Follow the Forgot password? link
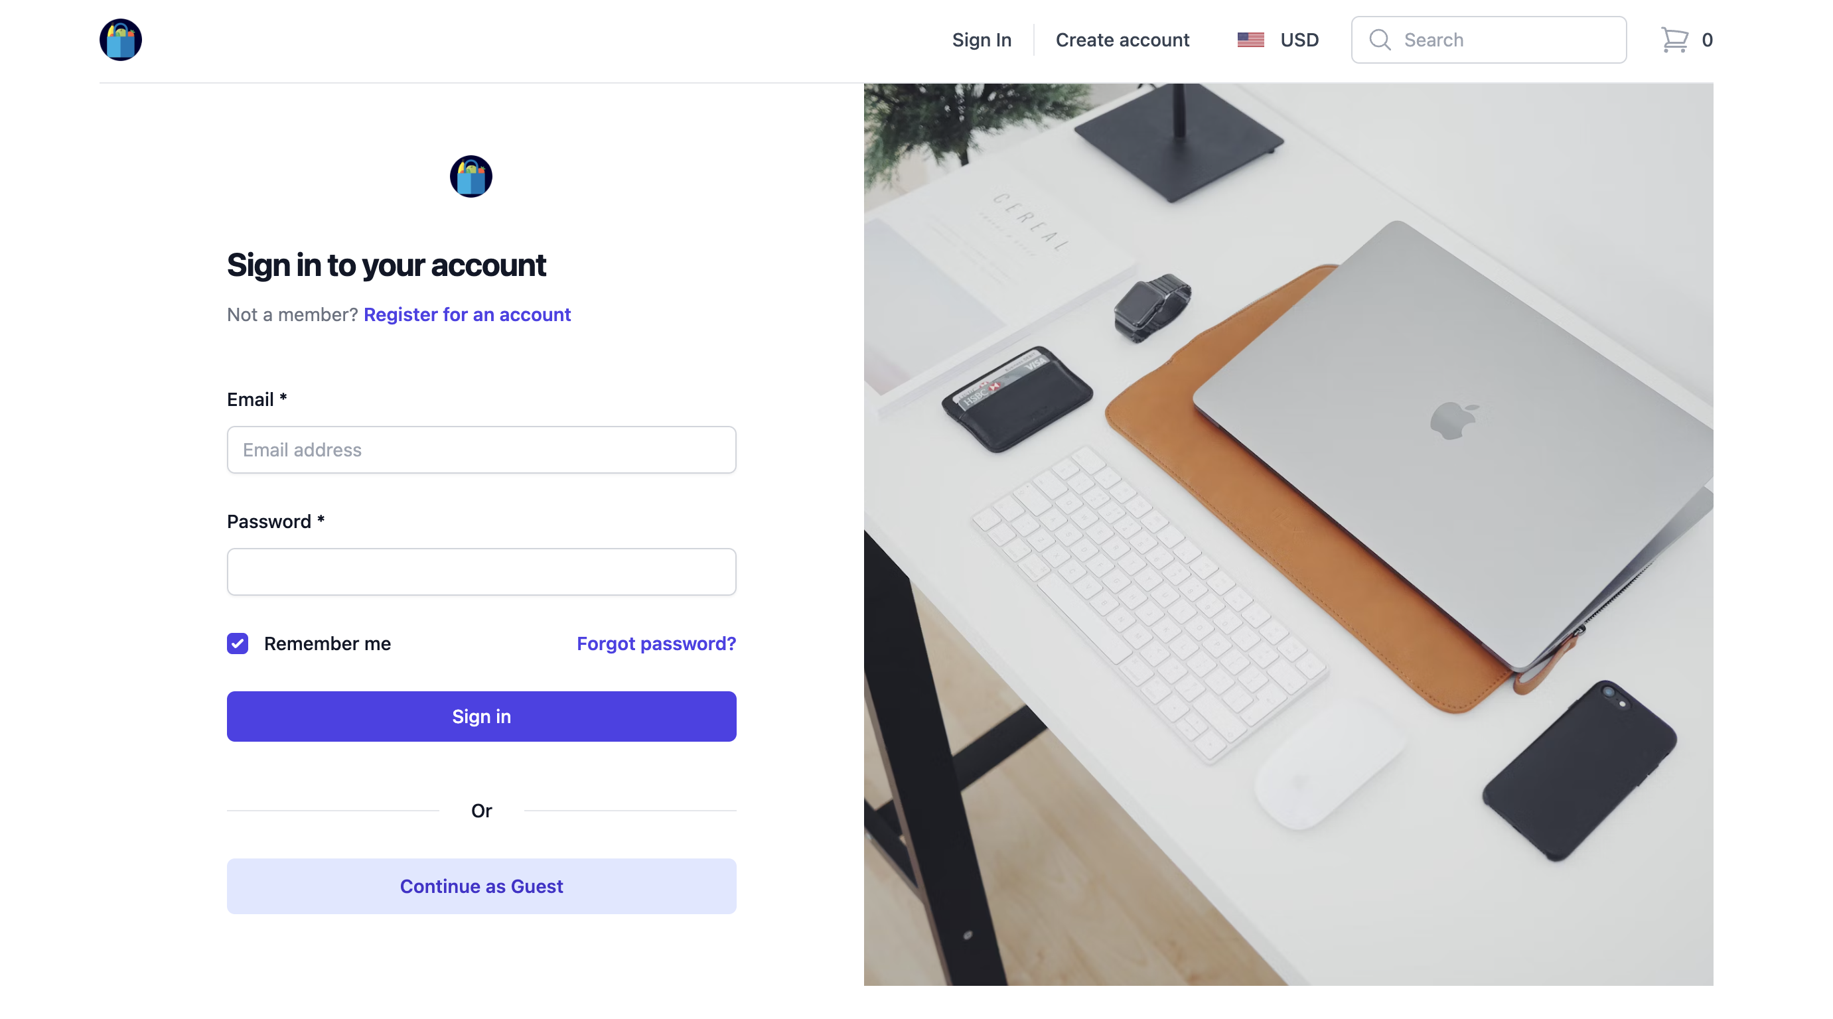 point(656,644)
